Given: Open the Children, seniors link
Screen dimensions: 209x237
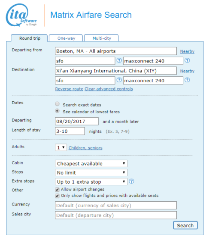Looking at the screenshot, I should [x=85, y=148].
